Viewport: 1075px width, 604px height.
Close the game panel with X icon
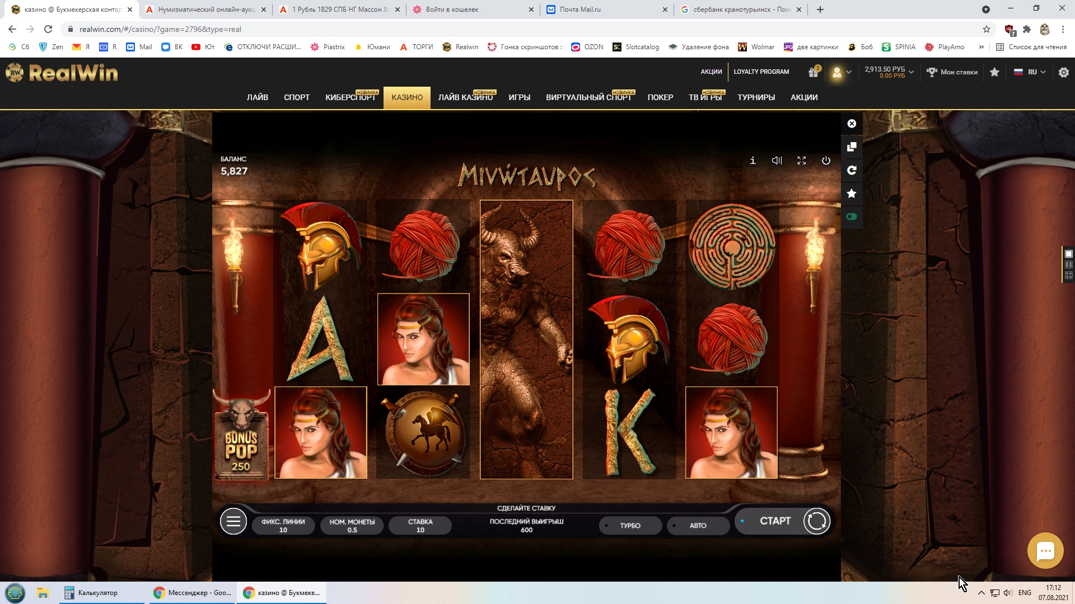coord(852,124)
